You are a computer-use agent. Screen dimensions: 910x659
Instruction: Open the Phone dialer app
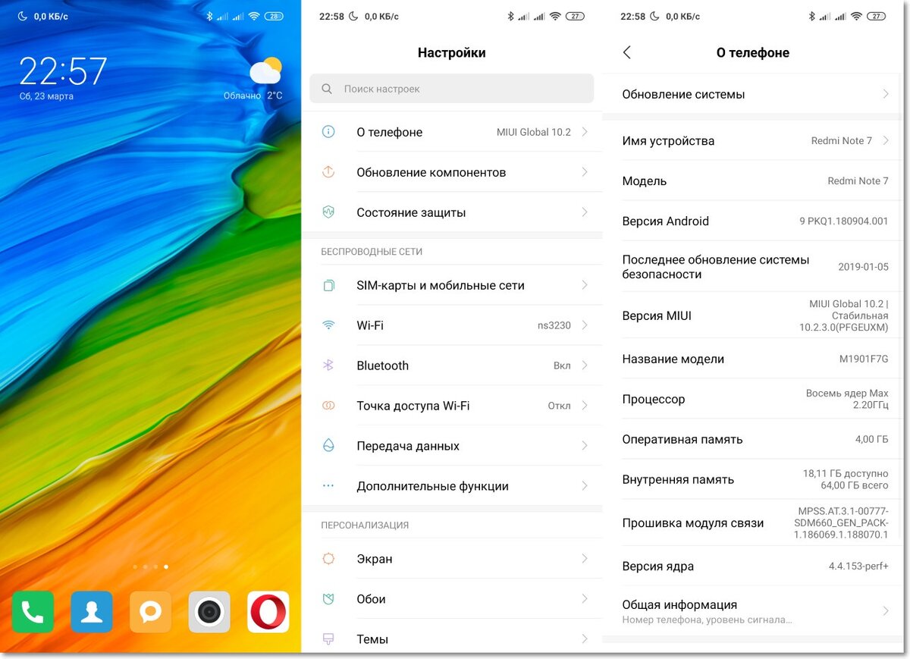tap(33, 611)
